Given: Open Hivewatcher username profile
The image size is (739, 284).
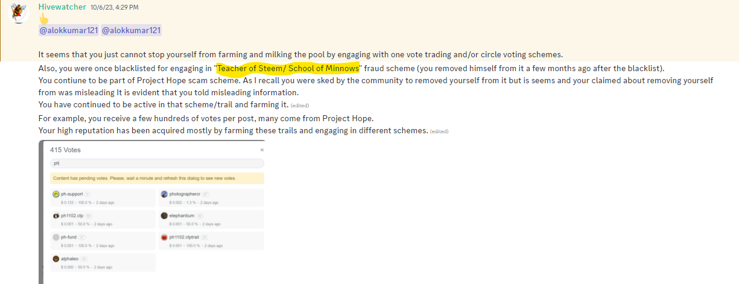Looking at the screenshot, I should click(x=62, y=7).
